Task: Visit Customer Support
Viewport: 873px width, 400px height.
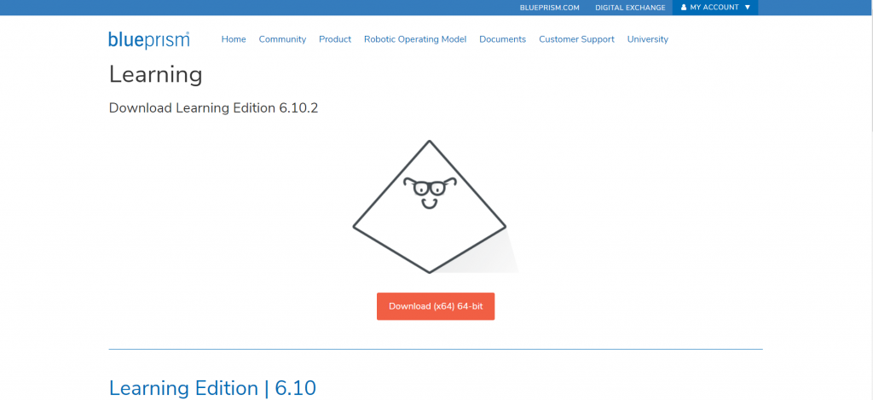Action: [577, 39]
